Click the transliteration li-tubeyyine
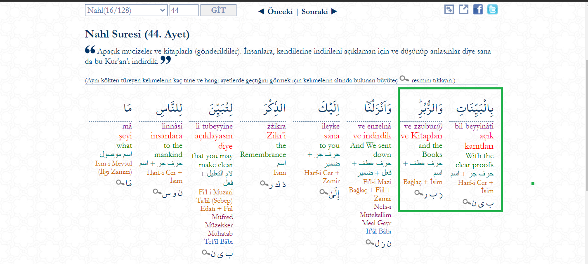This screenshot has width=588, height=264. (214, 126)
